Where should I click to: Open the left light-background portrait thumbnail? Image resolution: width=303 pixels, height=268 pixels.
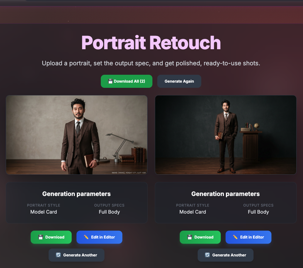pos(77,135)
